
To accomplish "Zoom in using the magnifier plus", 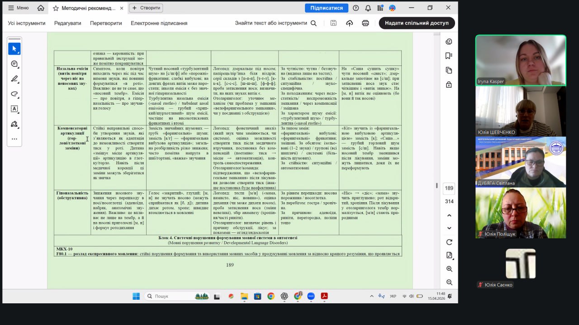I will pyautogui.click(x=449, y=269).
